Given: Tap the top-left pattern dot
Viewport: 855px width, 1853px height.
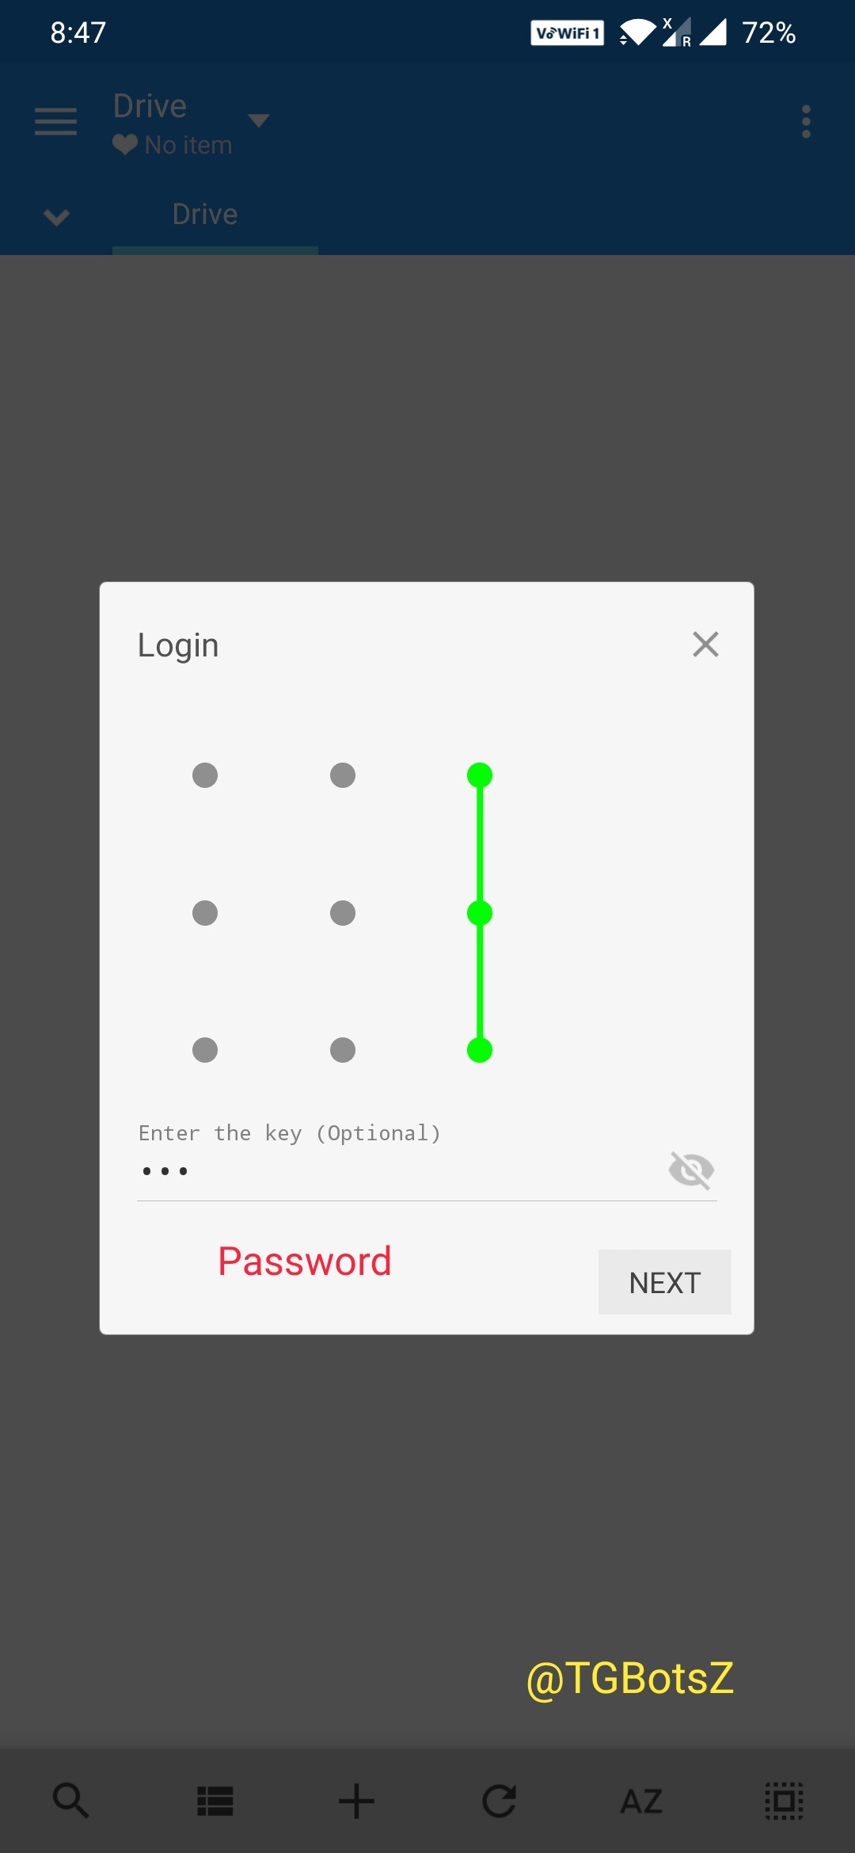Looking at the screenshot, I should 205,775.
